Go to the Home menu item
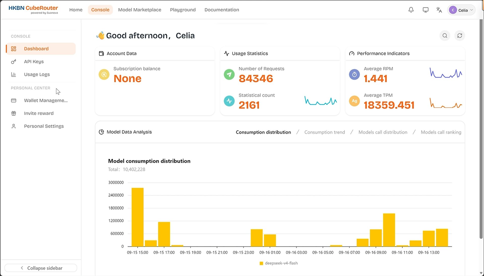 [x=76, y=10]
